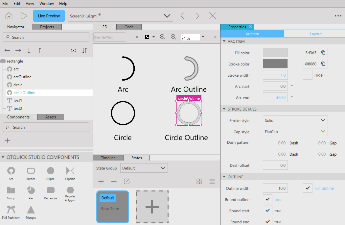This screenshot has width=345, height=225.
Task: Click the zoom in magnifier icon
Action: [x=162, y=37]
